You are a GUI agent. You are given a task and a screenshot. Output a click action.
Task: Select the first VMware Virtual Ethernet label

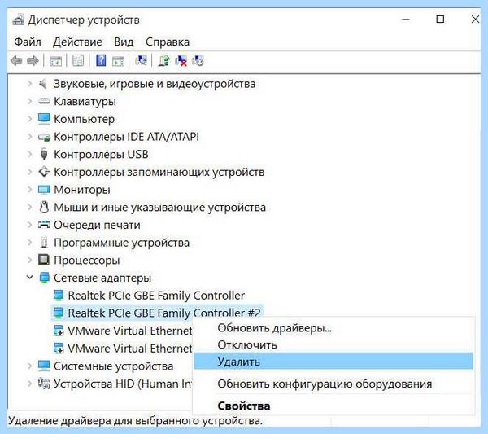130,331
